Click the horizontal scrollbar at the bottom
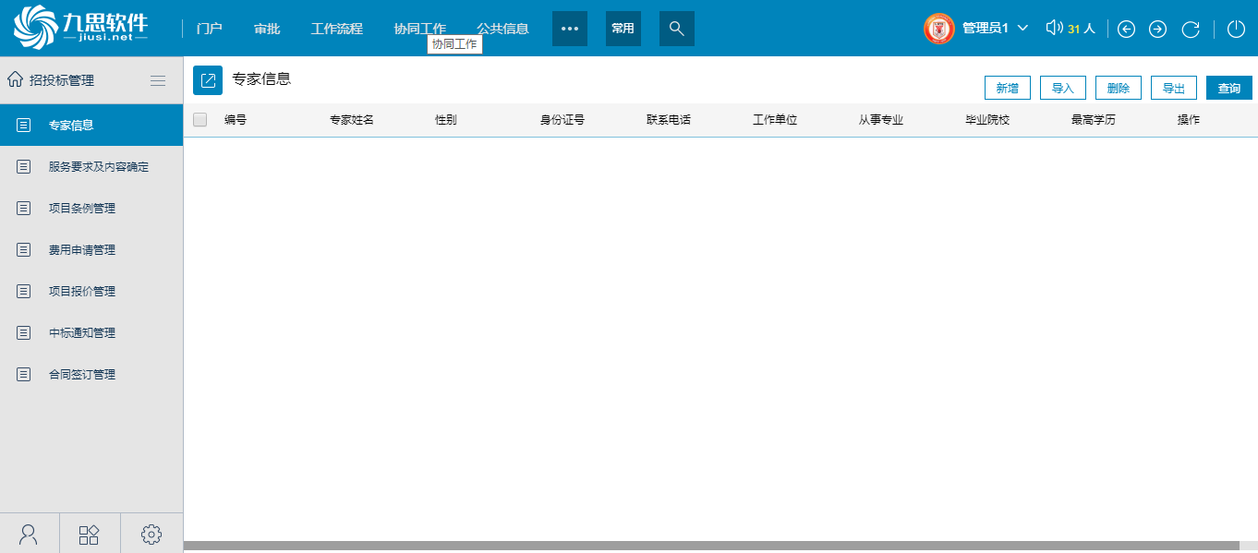1258x553 pixels. (x=711, y=546)
